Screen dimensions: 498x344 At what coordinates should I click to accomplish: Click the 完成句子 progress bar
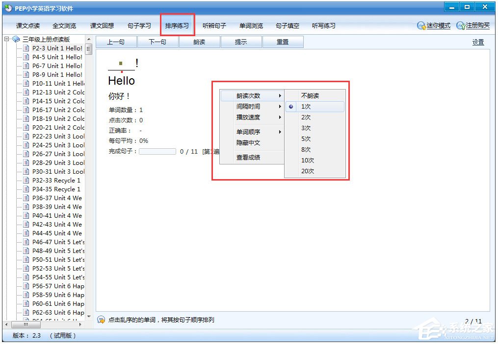click(157, 151)
